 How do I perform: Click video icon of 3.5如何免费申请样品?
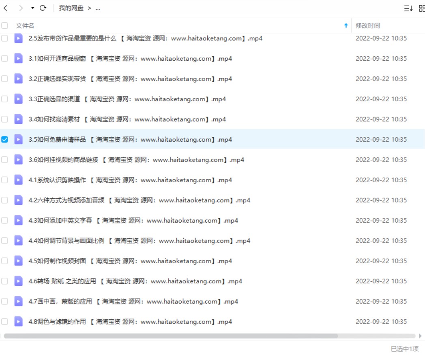18,139
